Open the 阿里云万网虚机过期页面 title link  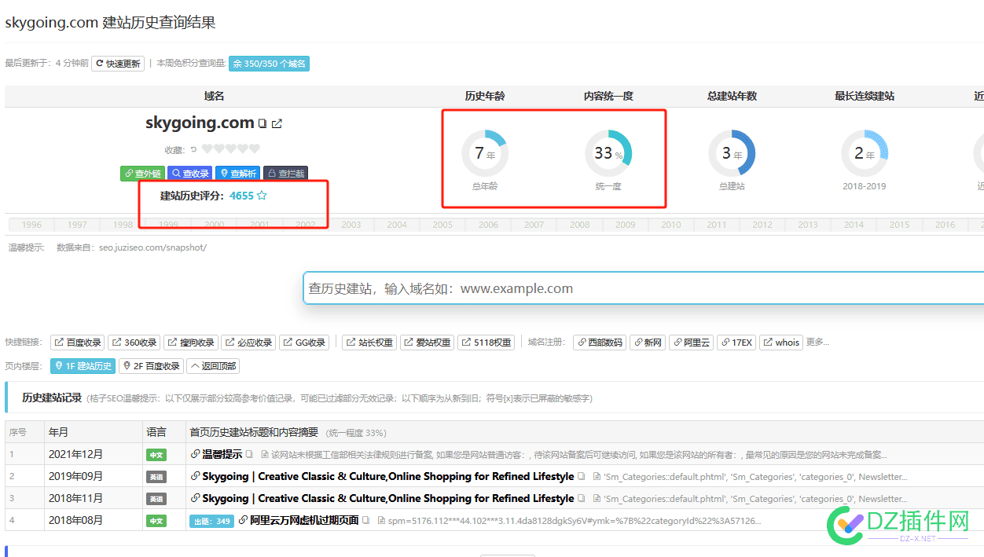(x=304, y=520)
